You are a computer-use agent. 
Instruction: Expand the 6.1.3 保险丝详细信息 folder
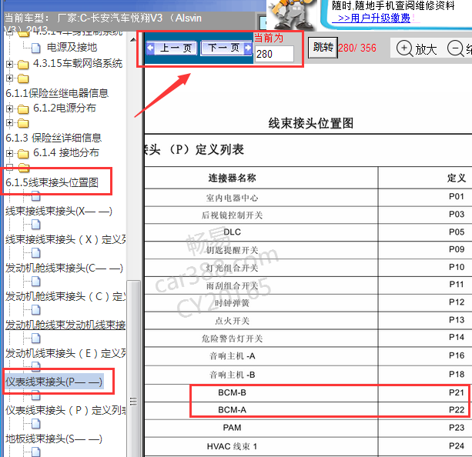tap(9, 123)
